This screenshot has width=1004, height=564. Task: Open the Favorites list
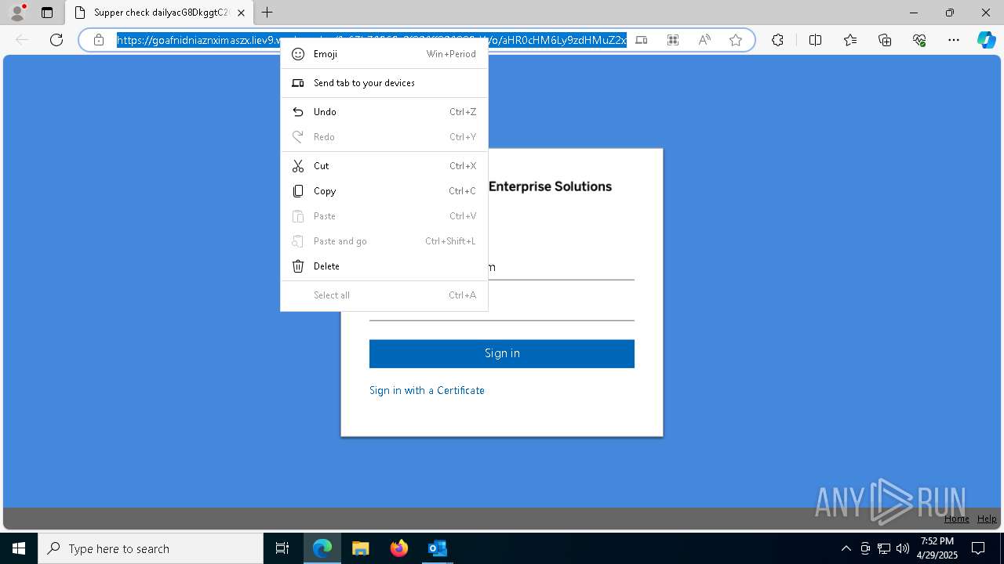(x=850, y=40)
